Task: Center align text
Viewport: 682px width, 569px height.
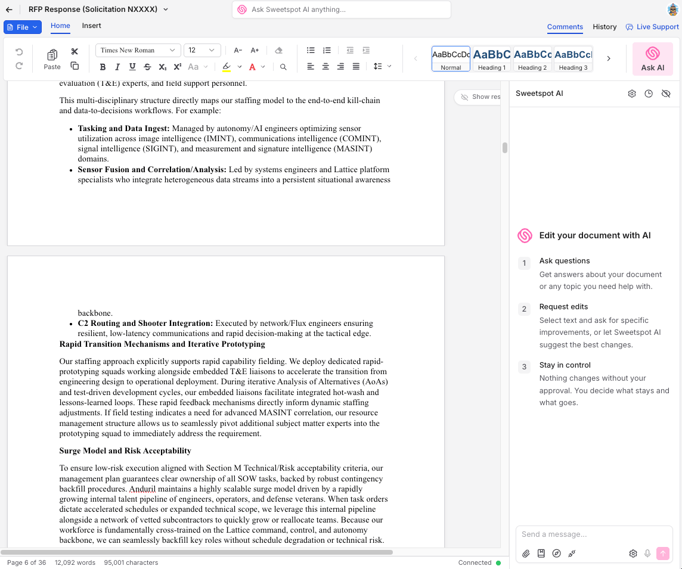Action: [x=325, y=67]
